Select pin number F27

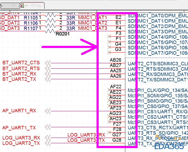(x=117, y=124)
